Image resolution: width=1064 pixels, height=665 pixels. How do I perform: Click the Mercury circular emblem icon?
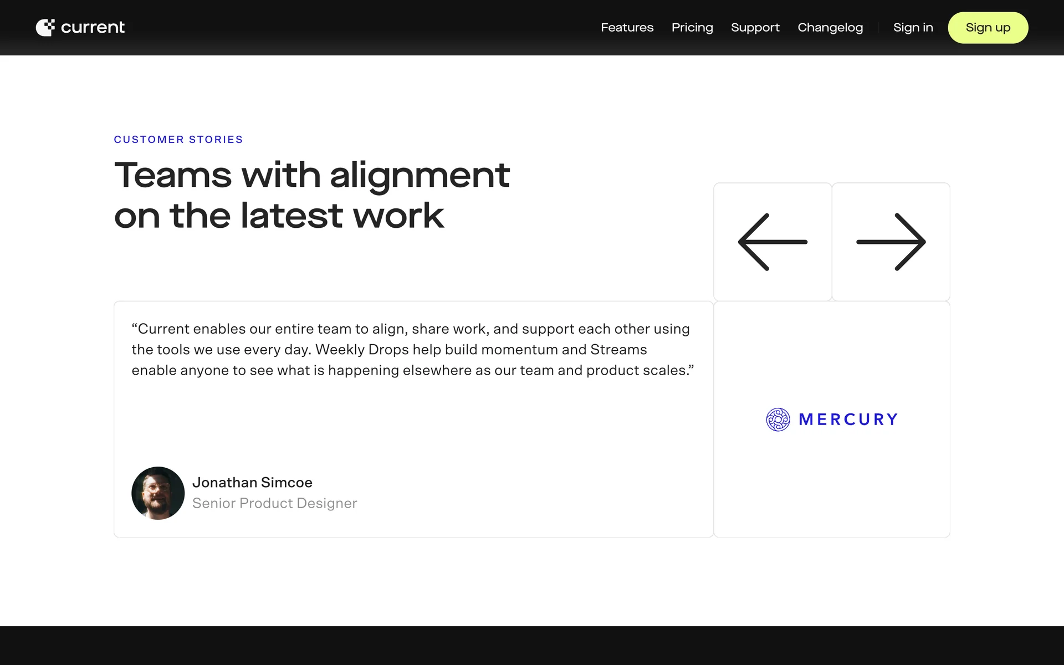point(778,420)
